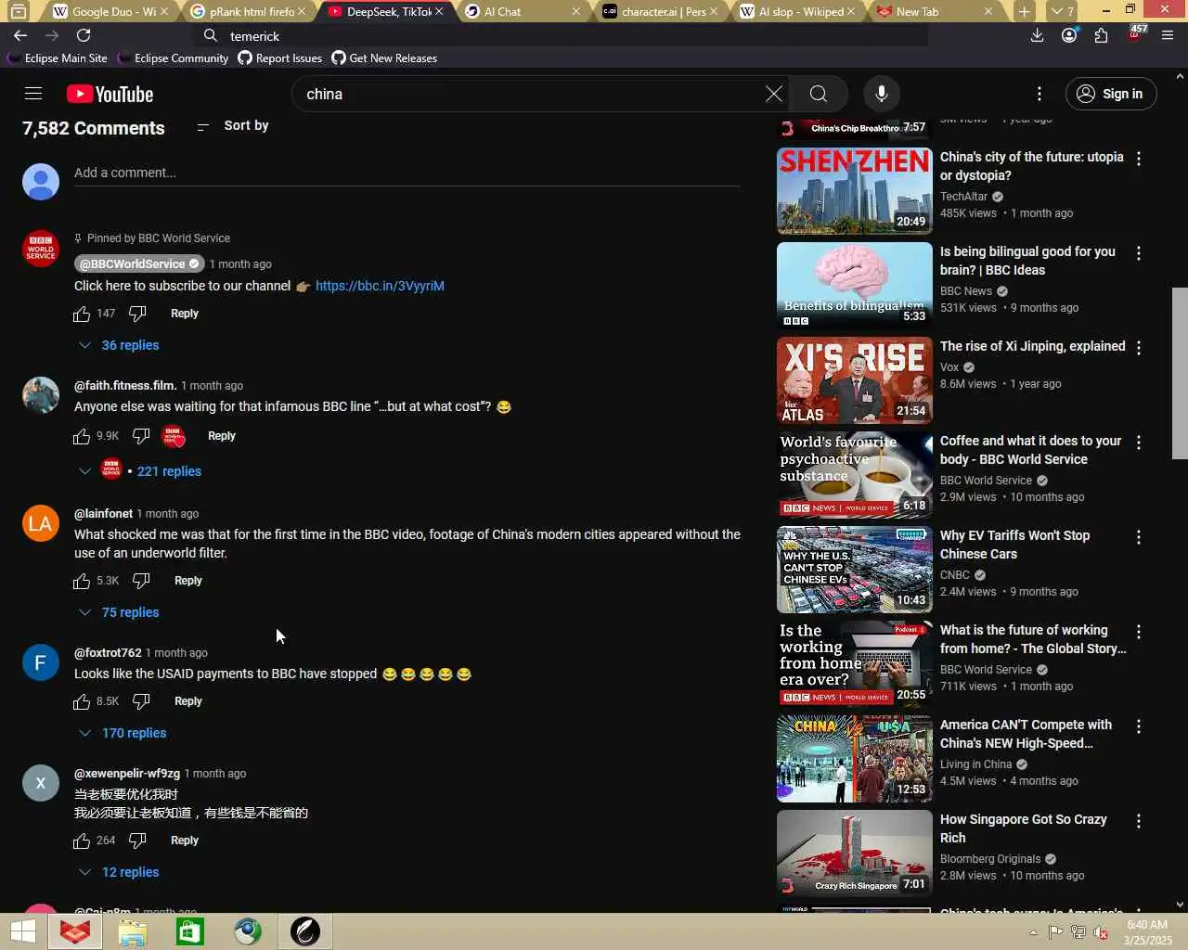
Task: Dislike the xewenpelir-wf9zg comment
Action: tap(137, 841)
